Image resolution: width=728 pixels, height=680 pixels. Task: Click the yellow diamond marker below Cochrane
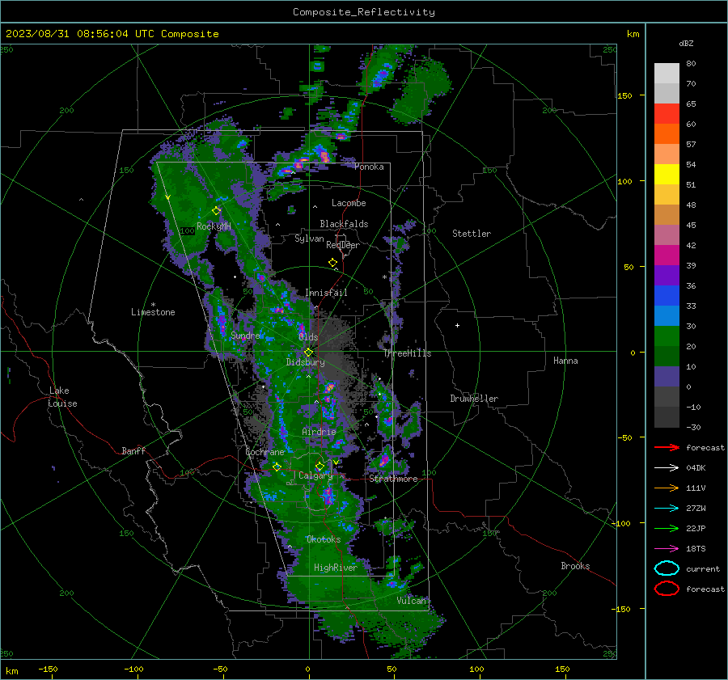tap(277, 467)
